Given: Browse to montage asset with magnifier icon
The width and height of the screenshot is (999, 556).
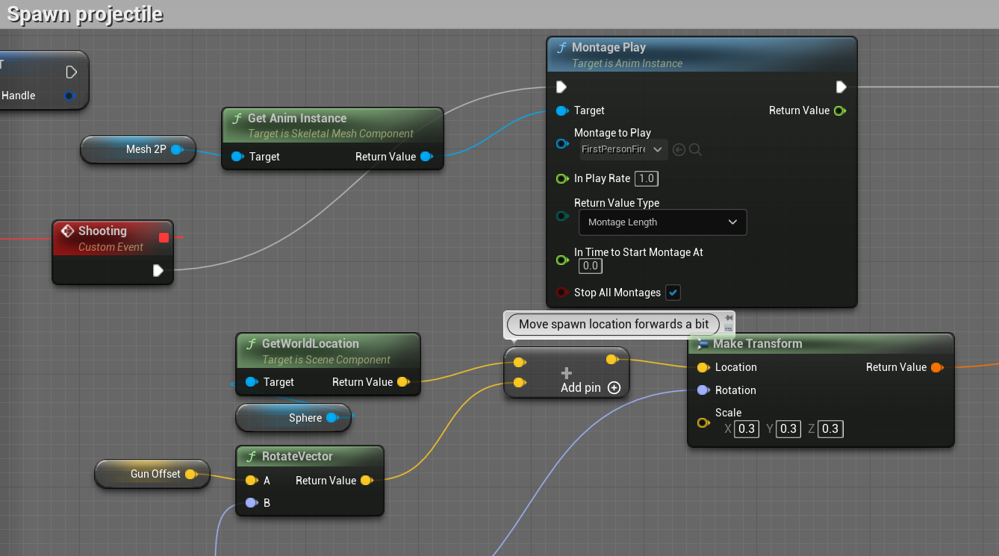Looking at the screenshot, I should click(695, 150).
